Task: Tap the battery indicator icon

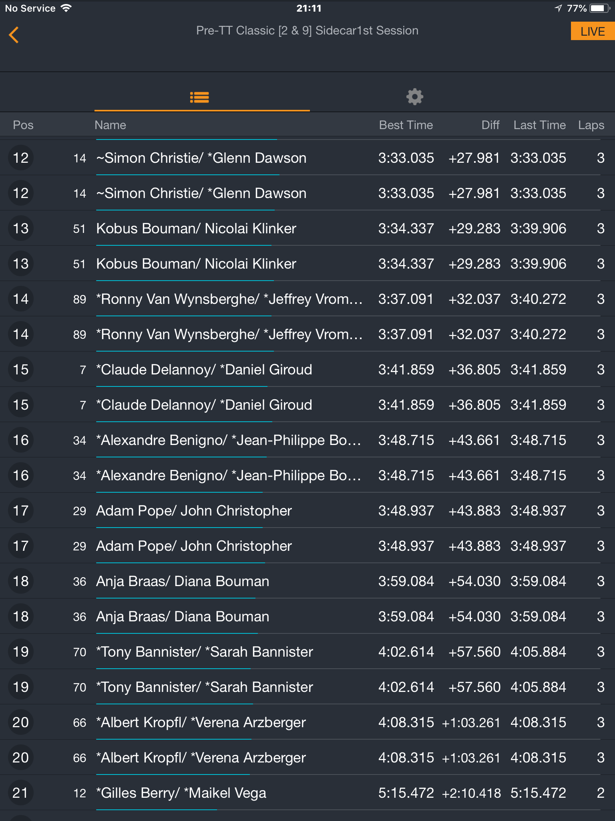Action: click(x=599, y=8)
